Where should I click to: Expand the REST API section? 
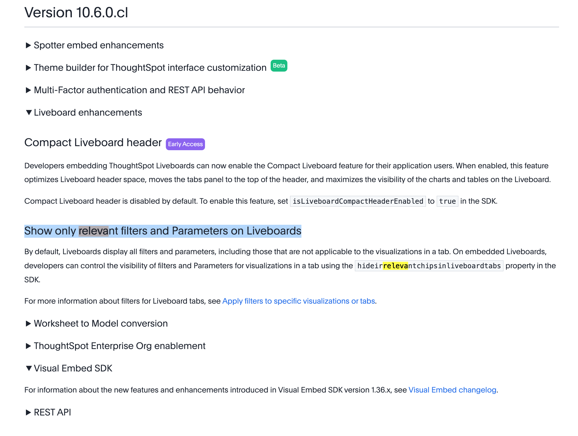click(x=52, y=412)
